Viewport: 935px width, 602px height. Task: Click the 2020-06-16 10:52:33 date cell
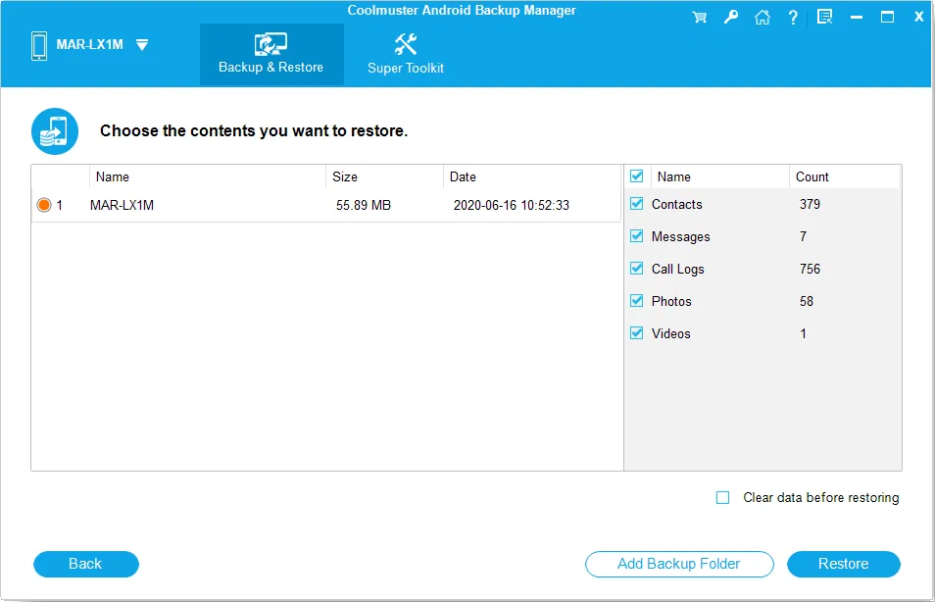(511, 205)
